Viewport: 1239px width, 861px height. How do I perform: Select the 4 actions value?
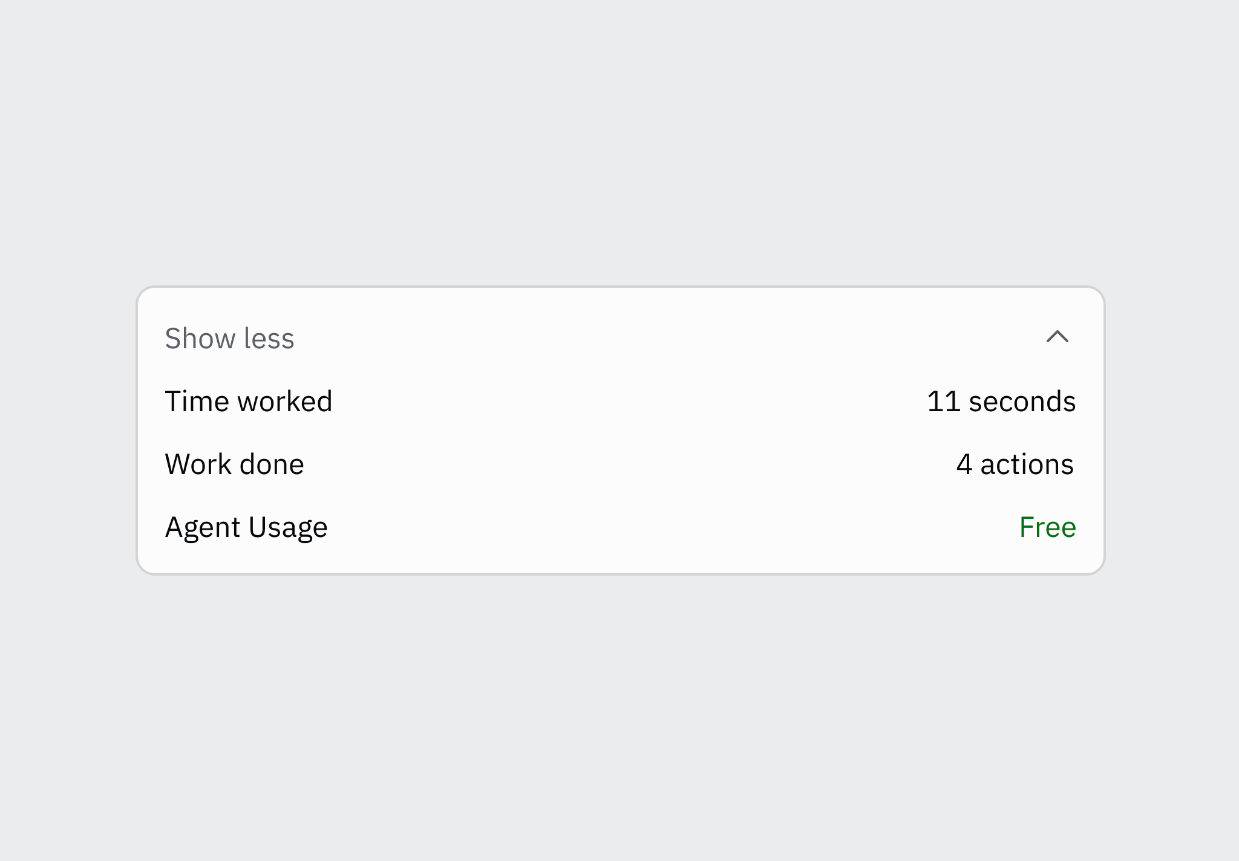click(x=1014, y=464)
